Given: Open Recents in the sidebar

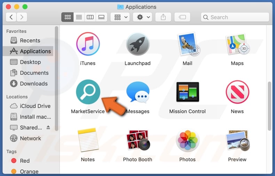Looking at the screenshot, I should pos(28,40).
